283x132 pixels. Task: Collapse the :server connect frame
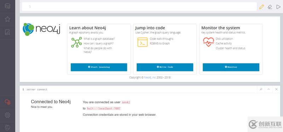tap(268, 89)
